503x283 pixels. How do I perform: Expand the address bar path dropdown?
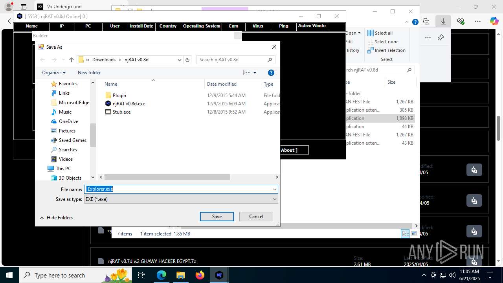coord(180,60)
